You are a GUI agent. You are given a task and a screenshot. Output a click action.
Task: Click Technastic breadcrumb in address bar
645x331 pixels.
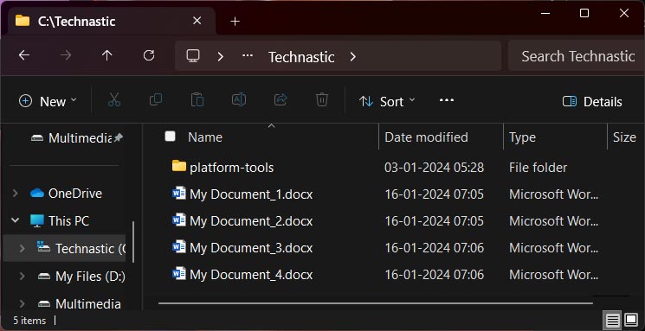pos(301,57)
